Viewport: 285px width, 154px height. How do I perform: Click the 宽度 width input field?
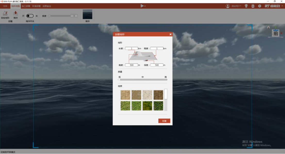157,48
